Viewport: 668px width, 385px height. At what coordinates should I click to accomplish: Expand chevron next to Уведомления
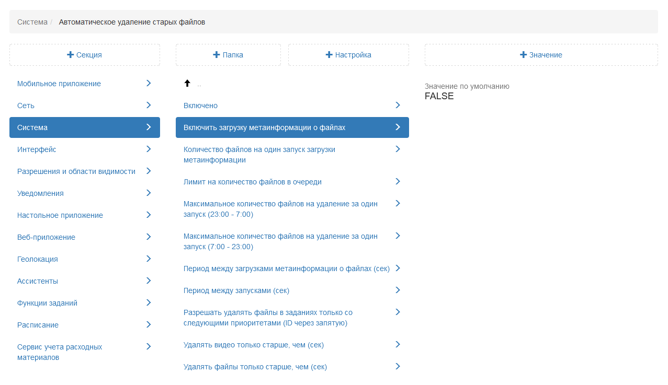coord(149,193)
